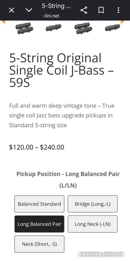This screenshot has height=261, width=130.
Task: Choose Balanced Standard pickup option
Action: (39, 204)
